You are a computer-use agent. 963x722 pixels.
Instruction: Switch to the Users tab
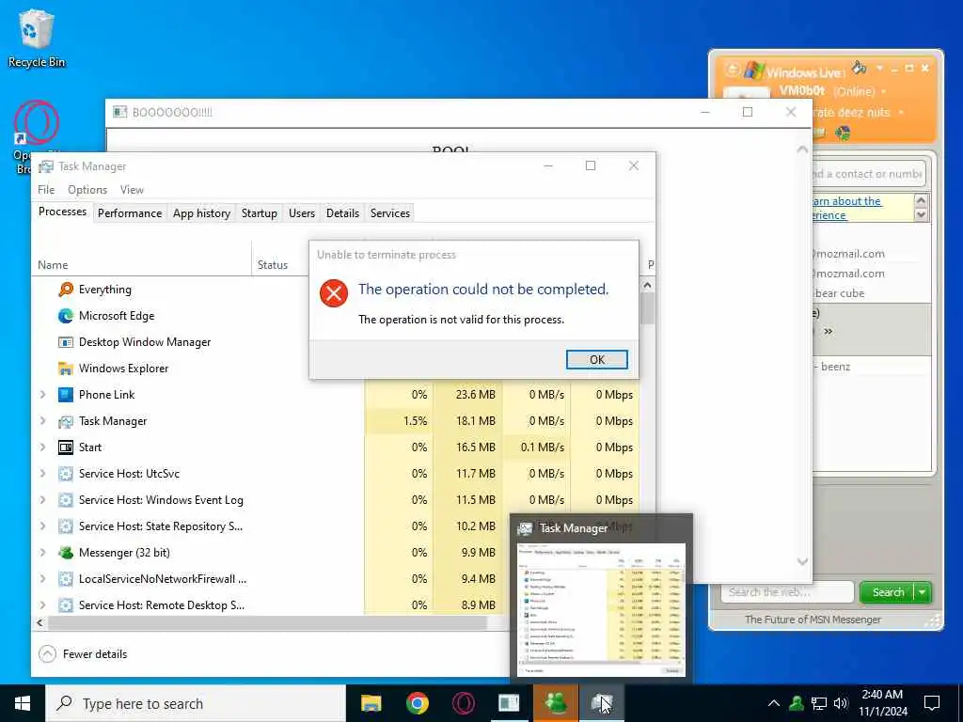pyautogui.click(x=302, y=213)
